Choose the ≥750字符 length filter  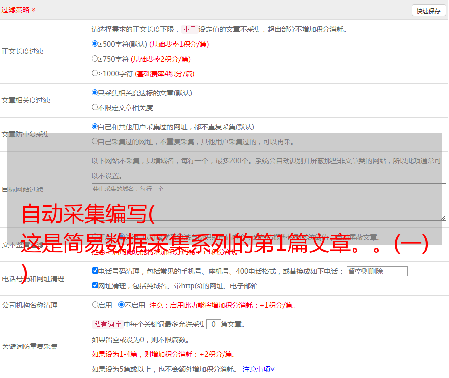pos(95,59)
